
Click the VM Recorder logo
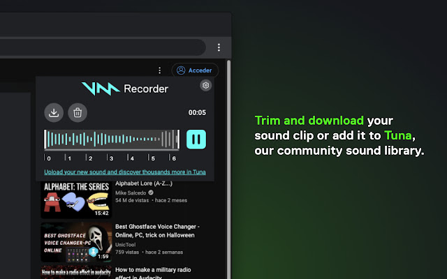(125, 89)
